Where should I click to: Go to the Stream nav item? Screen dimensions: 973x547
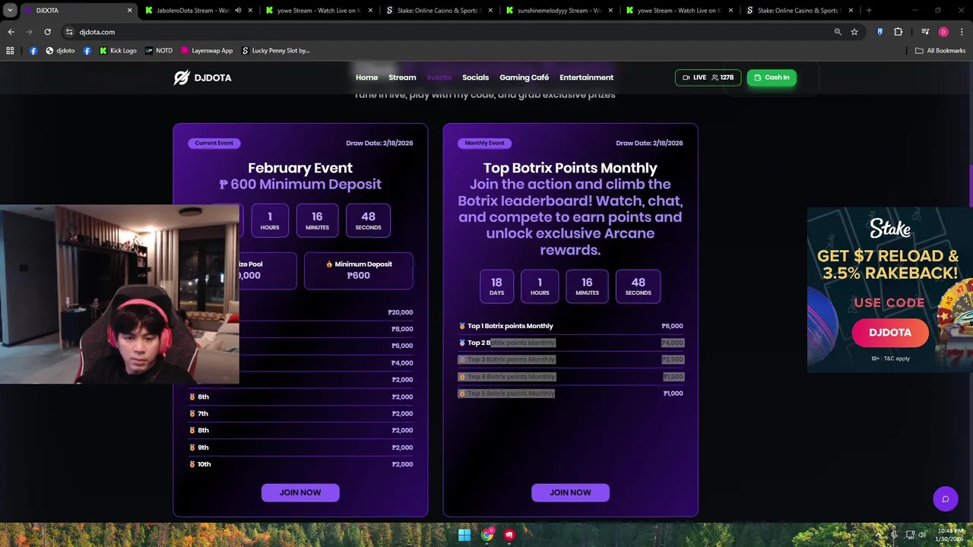[x=402, y=77]
